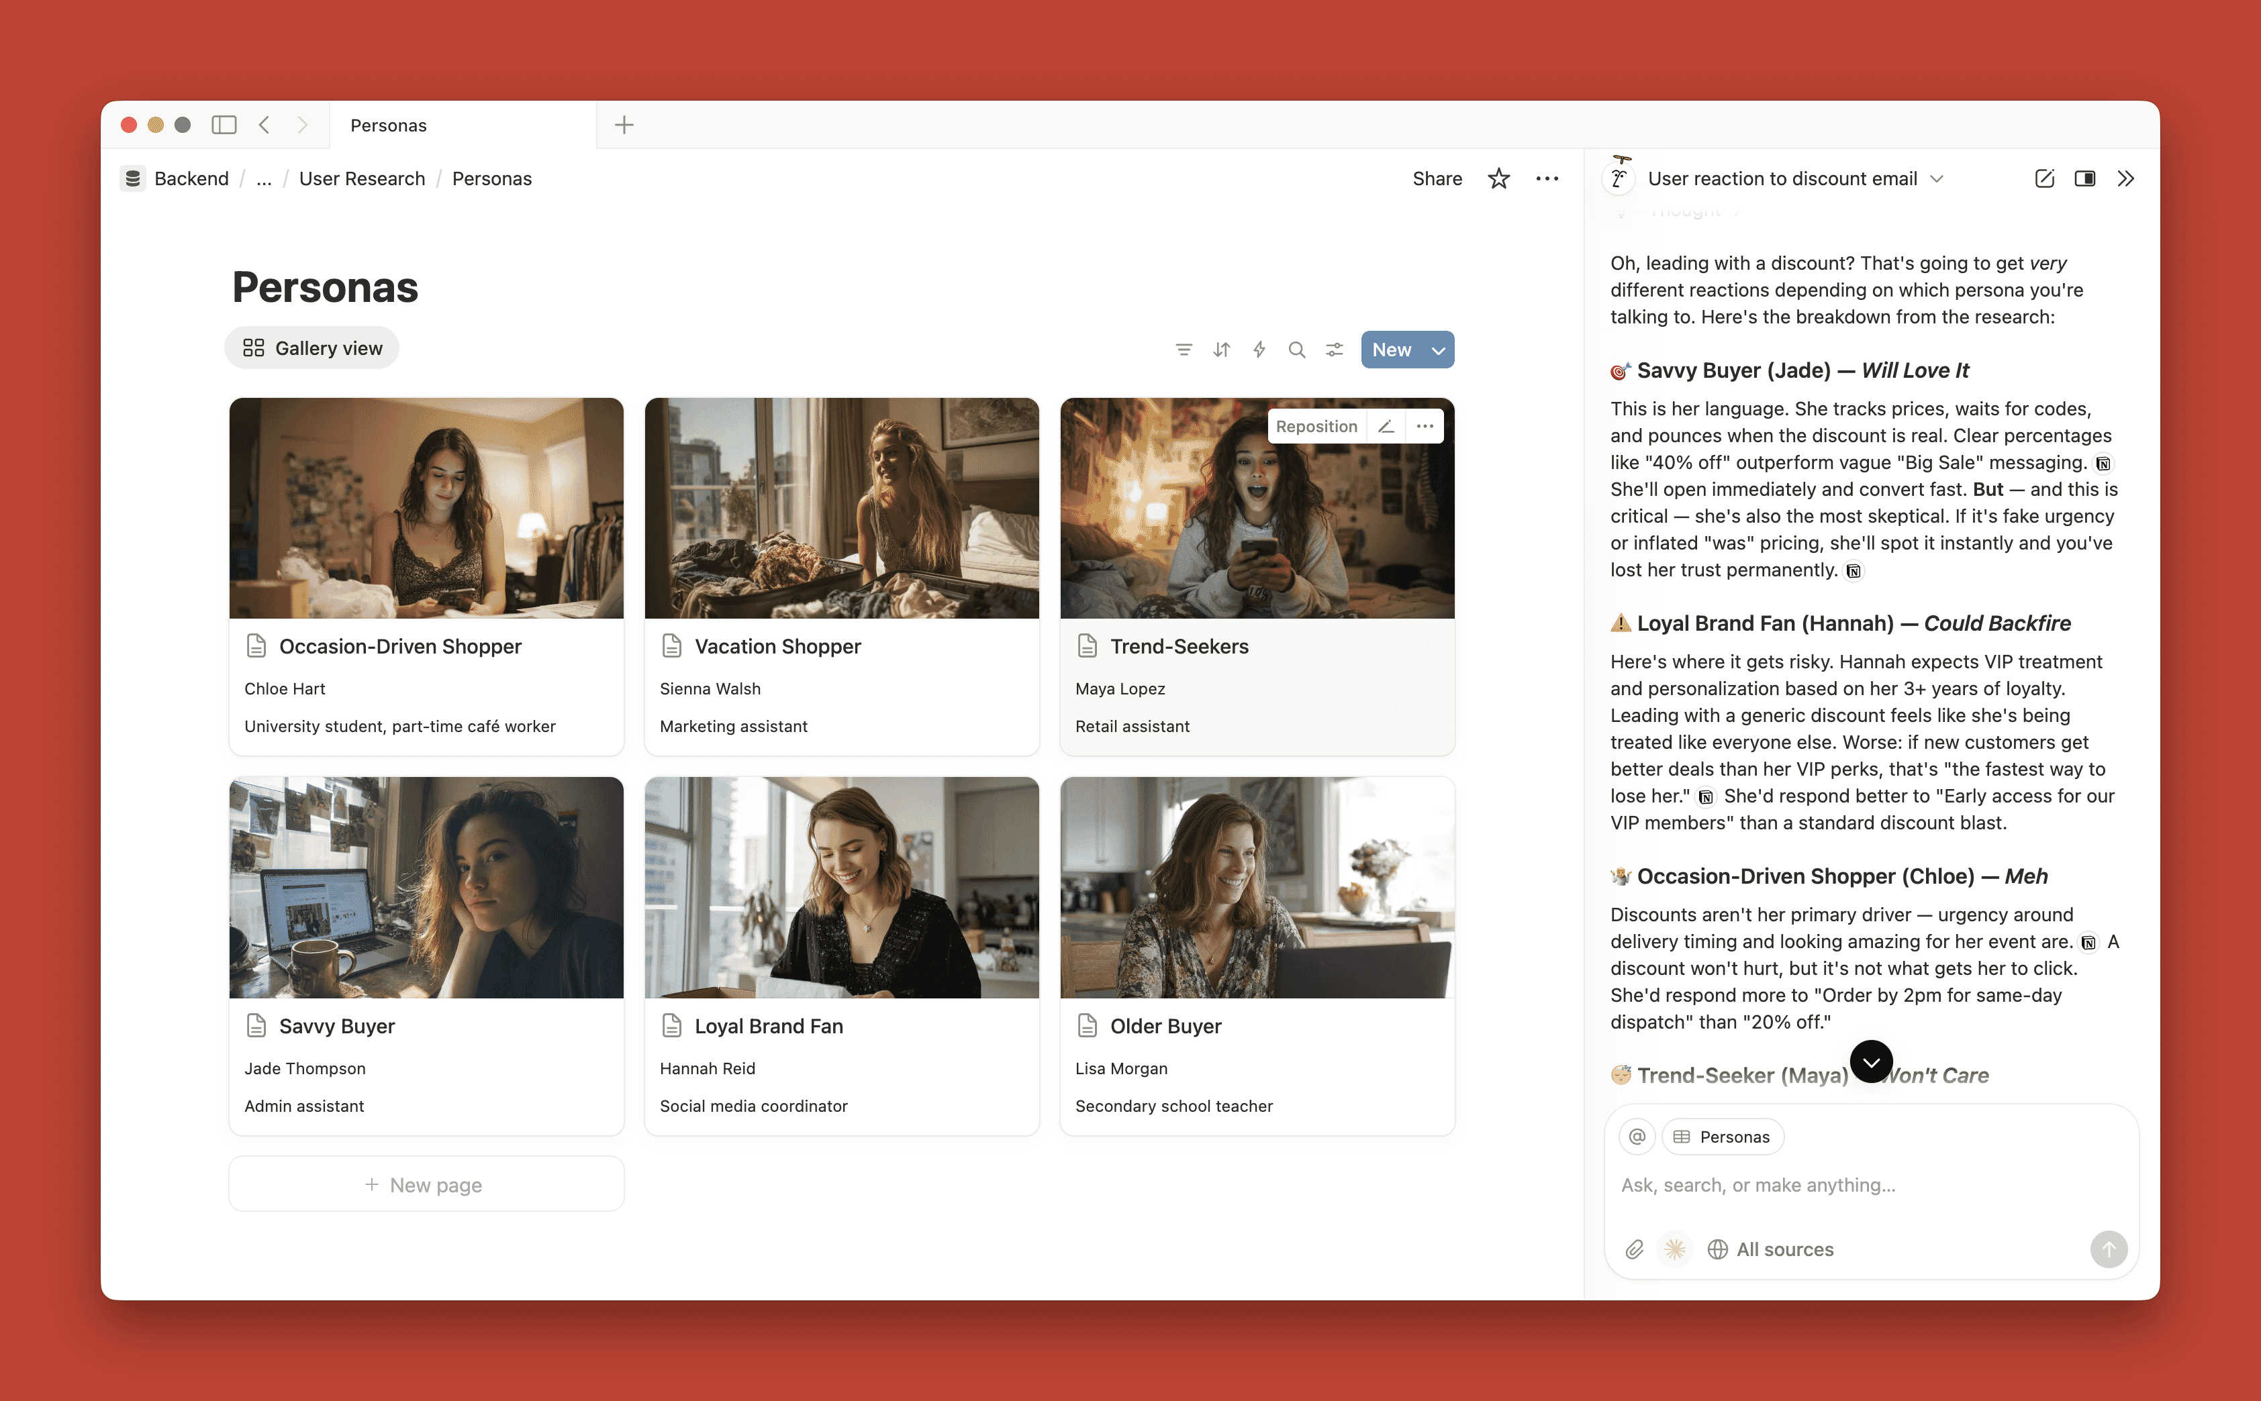Viewport: 2261px width, 1401px height.
Task: Toggle the AI side panel layout icon
Action: [x=2086, y=178]
